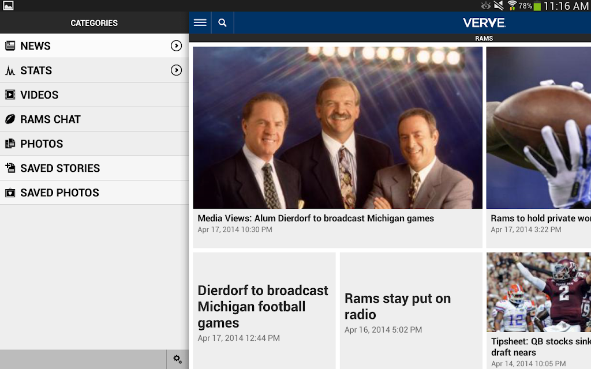Select Rams Chat from categories
This screenshot has height=369, width=591.
(50, 119)
